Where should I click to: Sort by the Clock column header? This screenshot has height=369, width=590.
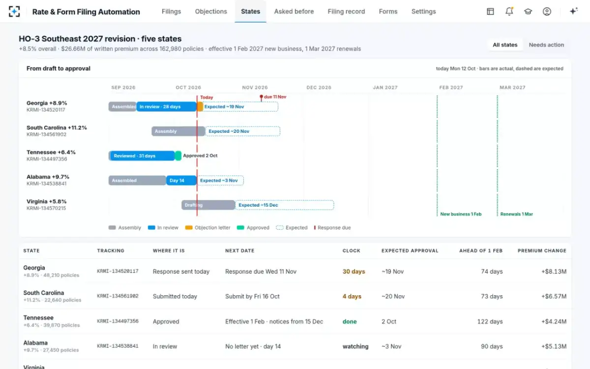pos(352,250)
